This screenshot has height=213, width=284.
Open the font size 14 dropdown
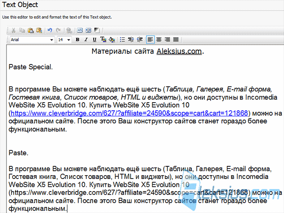(x=69, y=40)
